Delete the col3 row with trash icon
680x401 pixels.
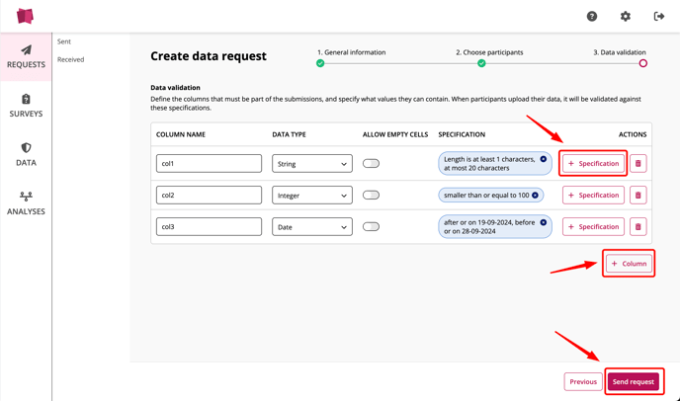(637, 227)
